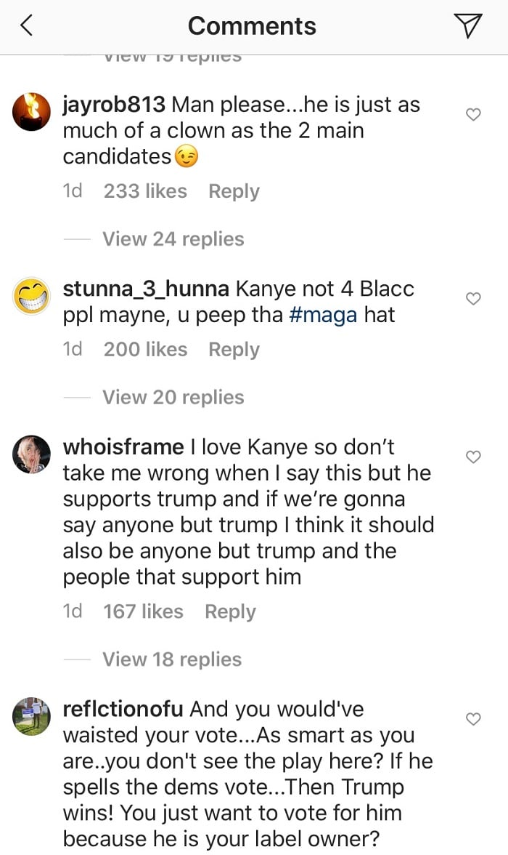
Task: Expand View 18 replies
Action: click(173, 659)
